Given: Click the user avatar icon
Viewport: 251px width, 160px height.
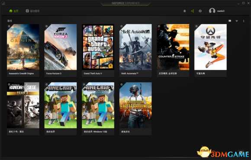Looking at the screenshot, I should tap(212, 11).
